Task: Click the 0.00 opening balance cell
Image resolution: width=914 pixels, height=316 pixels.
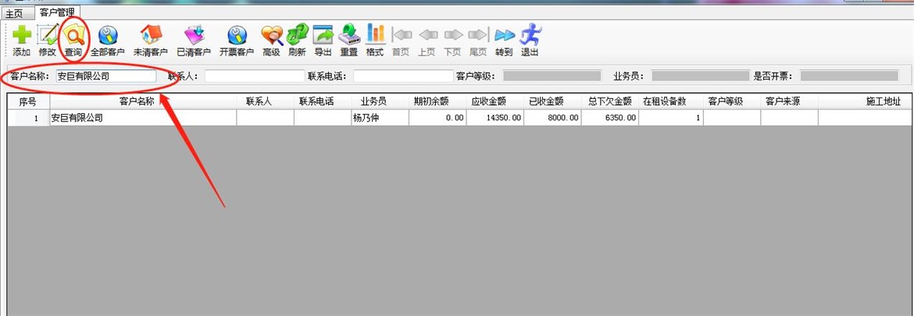Action: 437,118
